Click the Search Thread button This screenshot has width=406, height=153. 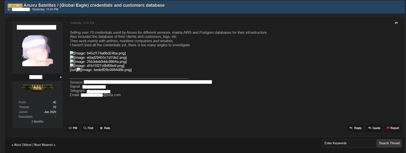click(x=389, y=143)
